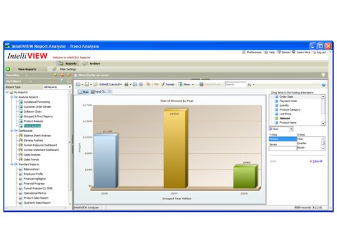337x252 pixels.
Task: Open the Trend Analysis report
Action: click(x=32, y=126)
